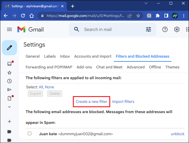
Task: Open Drafts via document sidebar icon
Action: click(x=9, y=98)
